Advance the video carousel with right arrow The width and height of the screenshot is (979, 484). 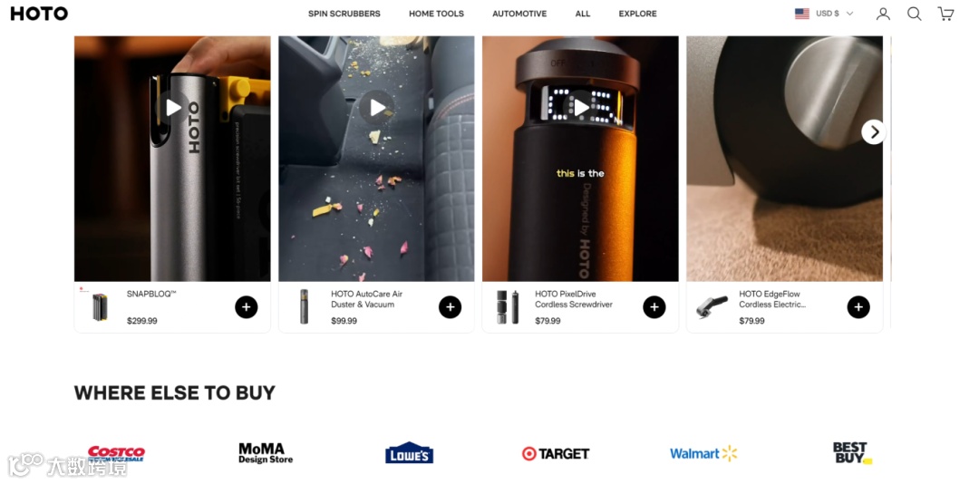pyautogui.click(x=874, y=131)
